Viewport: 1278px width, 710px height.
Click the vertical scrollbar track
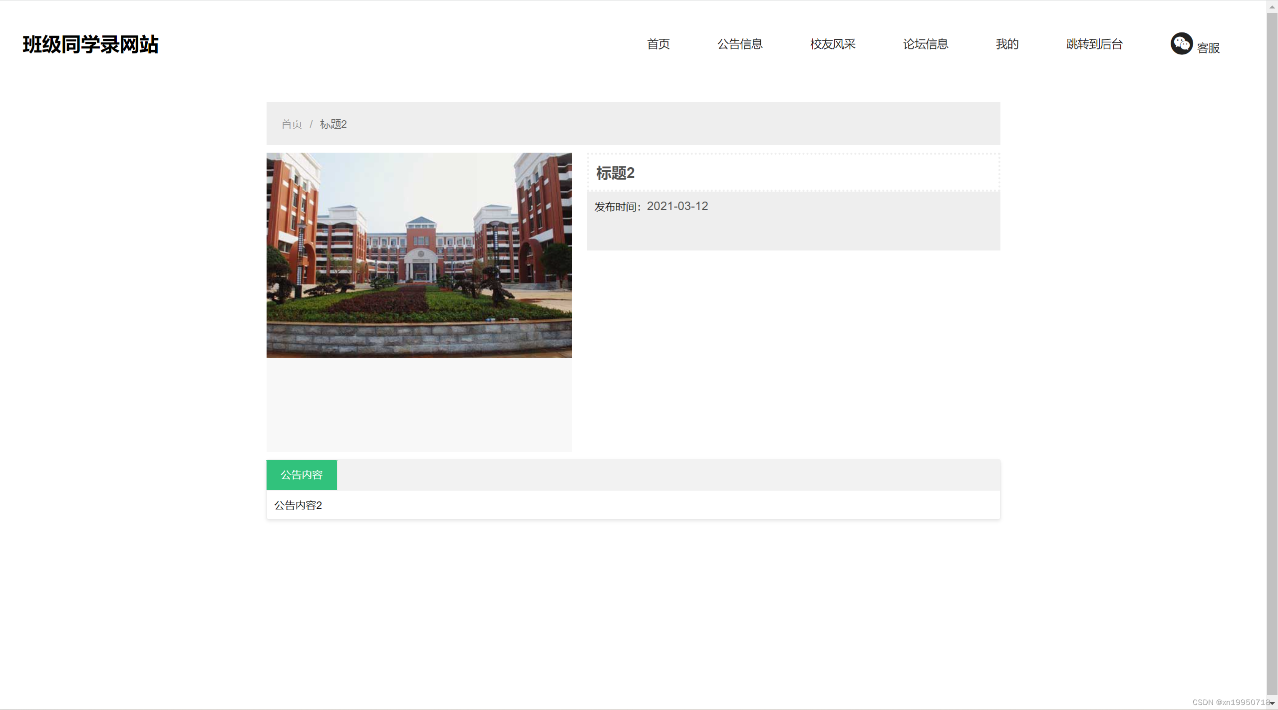[x=1272, y=354]
